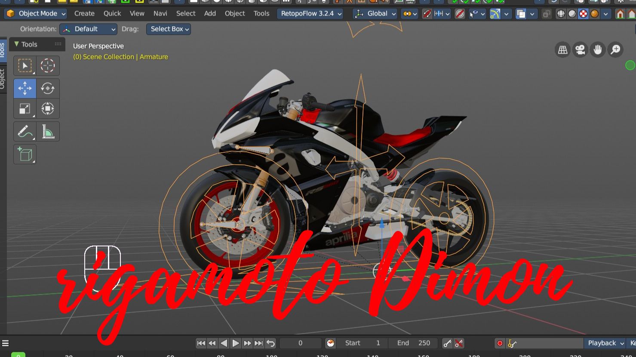Open the Select menu
The width and height of the screenshot is (636, 357).
click(186, 14)
